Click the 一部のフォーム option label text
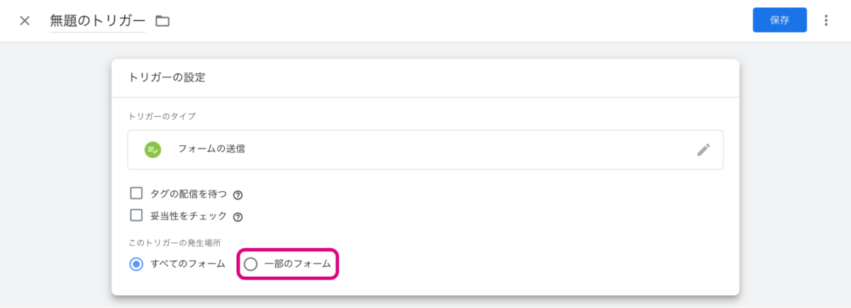The height and width of the screenshot is (308, 851). click(x=297, y=264)
